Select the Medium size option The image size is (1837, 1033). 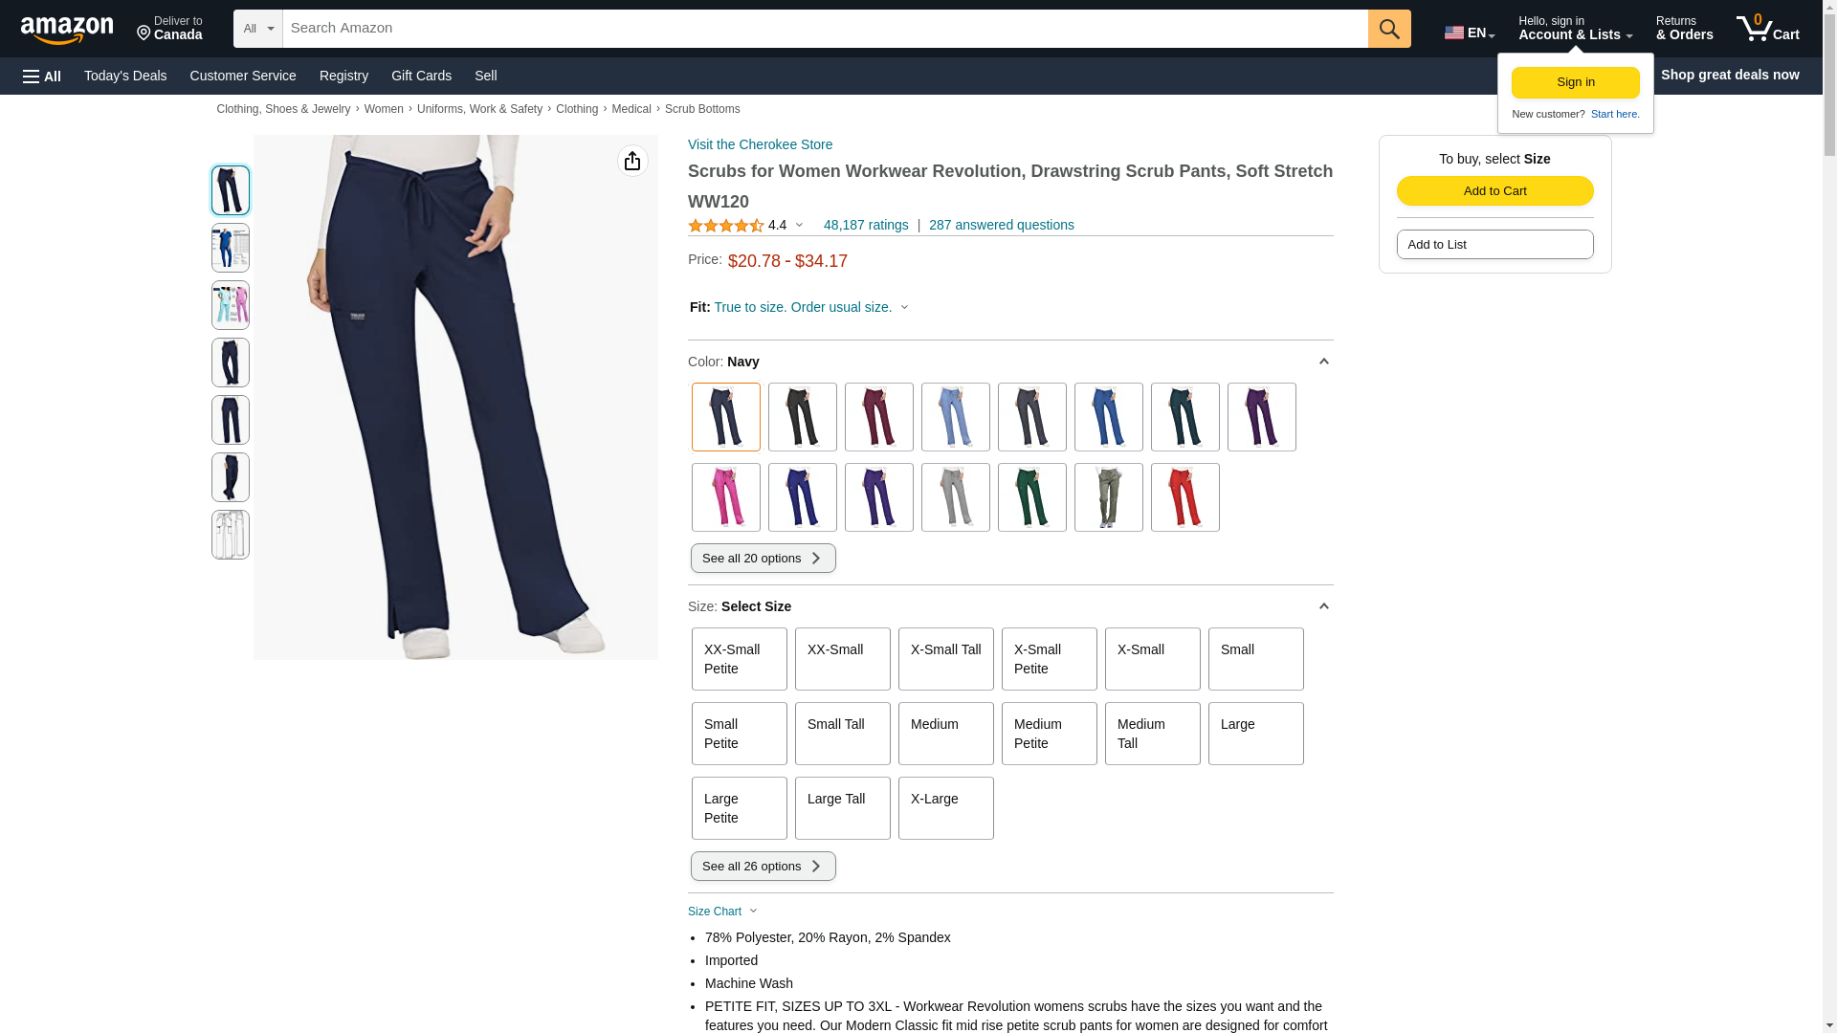point(945,734)
